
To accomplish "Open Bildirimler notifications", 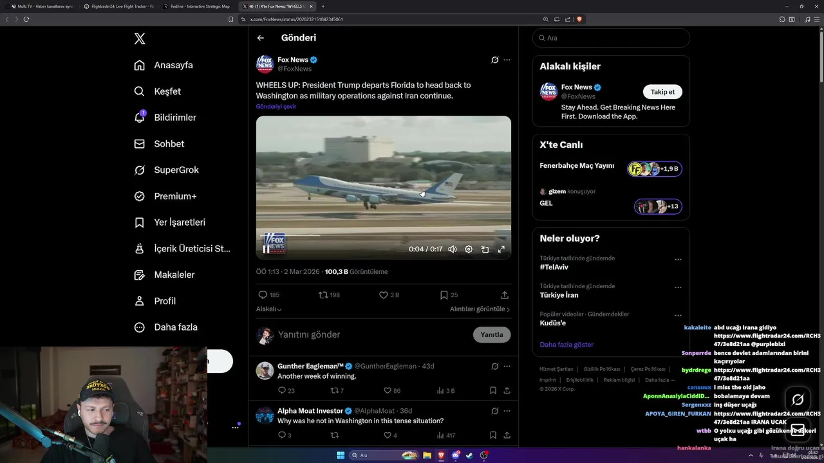I will [165, 118].
